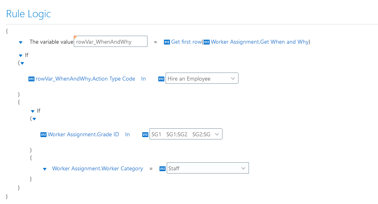Expand Worker Category assignment action arrow

coord(45,169)
